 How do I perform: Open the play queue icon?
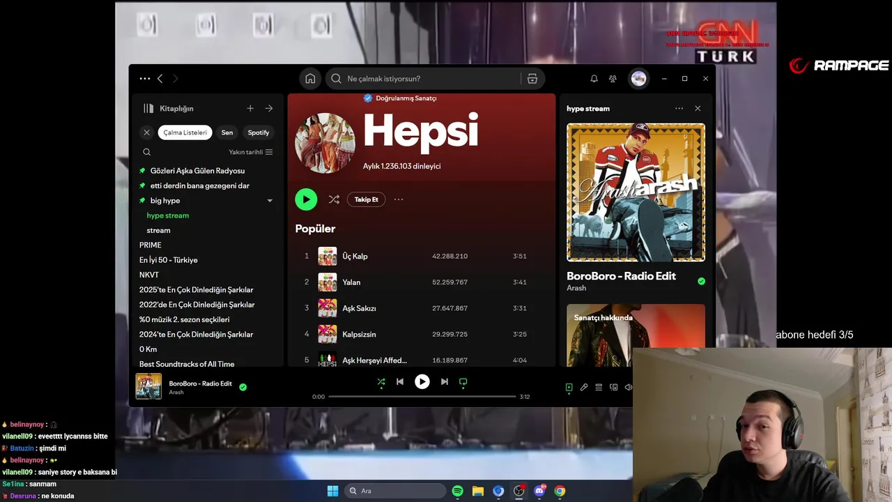599,387
